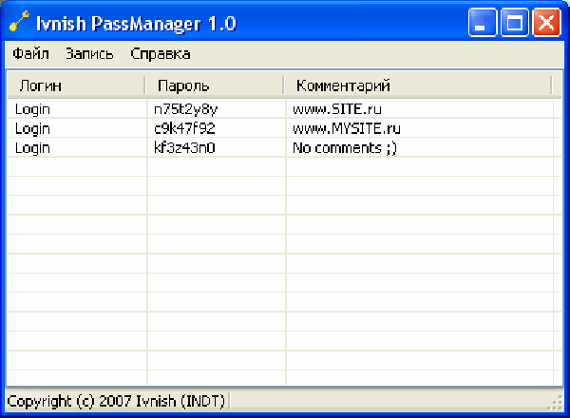Sort by the Пароль column header
The image size is (570, 418).
pyautogui.click(x=214, y=85)
